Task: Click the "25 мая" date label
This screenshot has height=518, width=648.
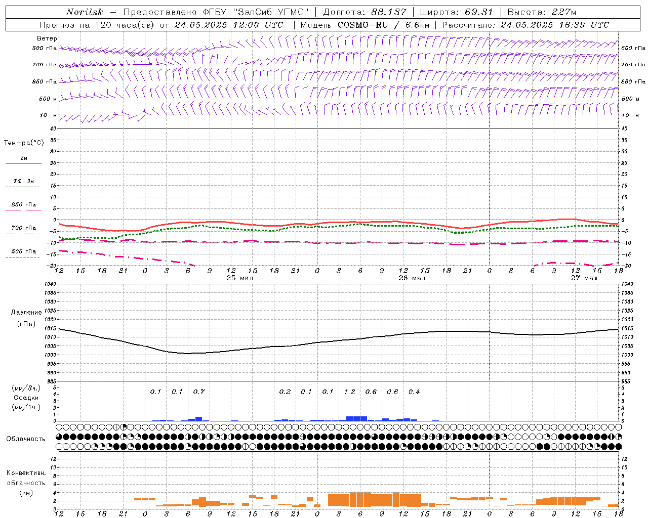Action: tap(240, 278)
